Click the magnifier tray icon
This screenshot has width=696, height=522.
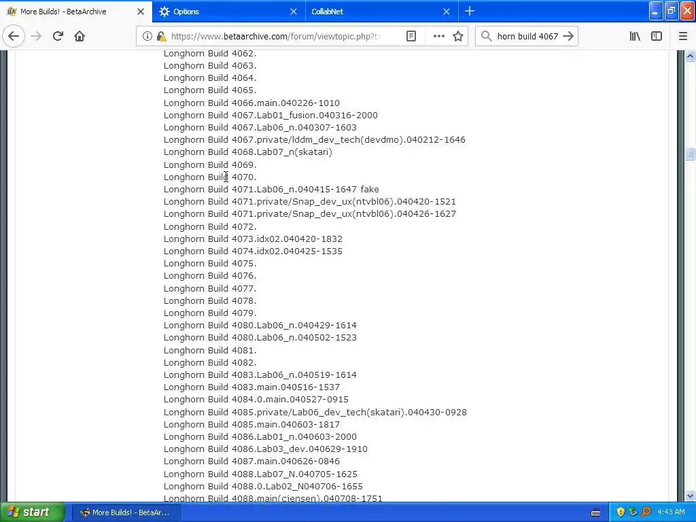(646, 512)
